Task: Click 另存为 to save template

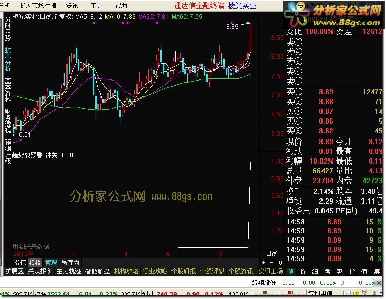Action: point(70,262)
